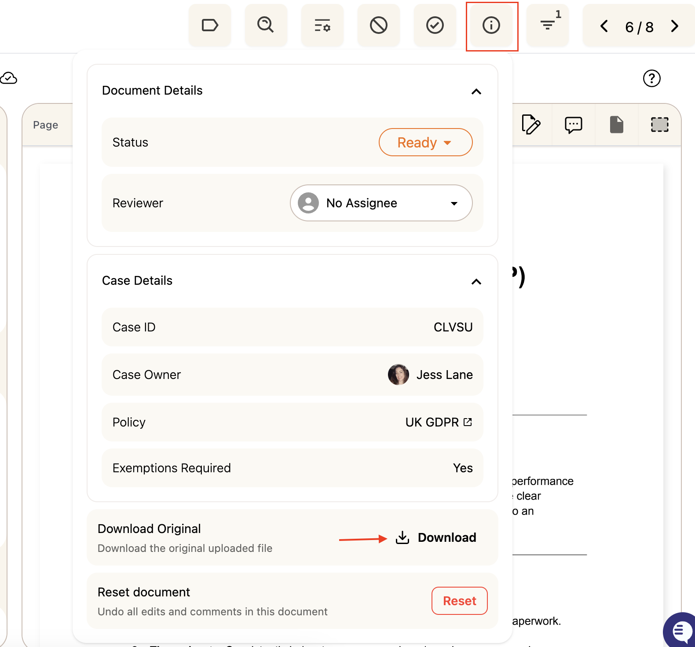This screenshot has height=647, width=695.
Task: Click the Policy row label
Action: pyautogui.click(x=129, y=422)
